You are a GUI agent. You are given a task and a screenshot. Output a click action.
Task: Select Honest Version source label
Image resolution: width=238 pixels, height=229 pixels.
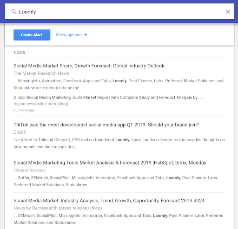(29, 170)
